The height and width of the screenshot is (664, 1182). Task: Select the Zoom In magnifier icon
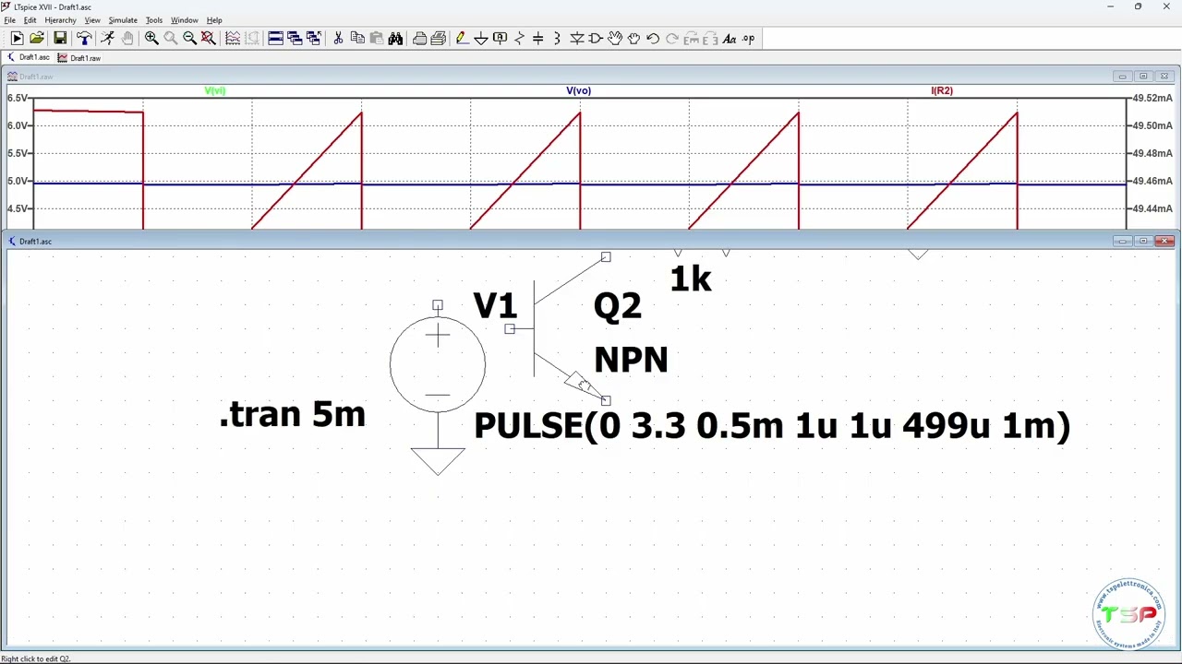(x=151, y=39)
